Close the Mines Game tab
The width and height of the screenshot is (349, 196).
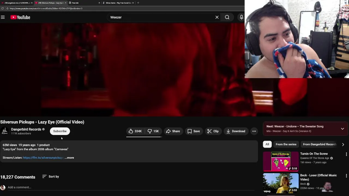tap(133, 3)
